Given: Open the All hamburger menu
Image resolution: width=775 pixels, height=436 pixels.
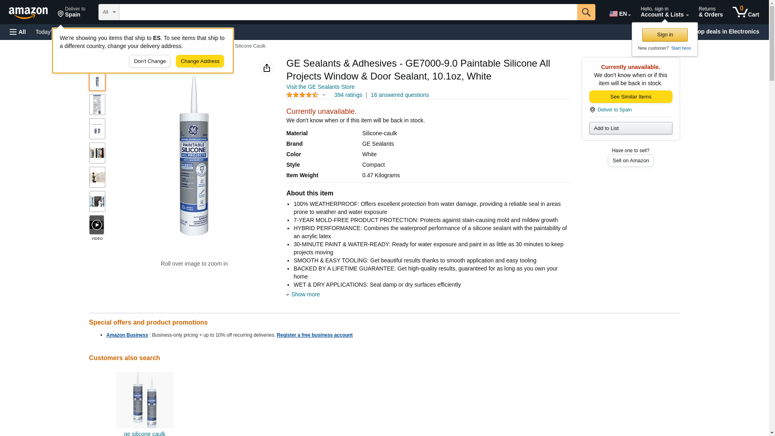Looking at the screenshot, I should (18, 32).
